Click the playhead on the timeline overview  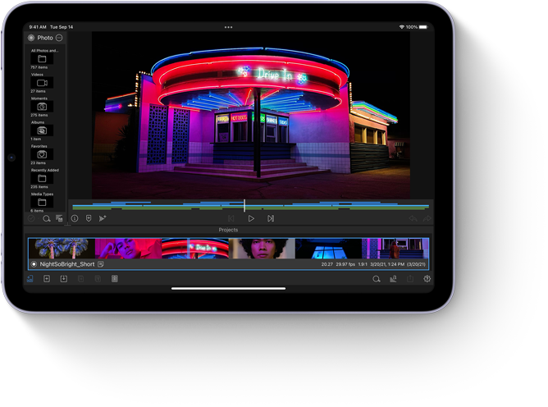coord(244,206)
